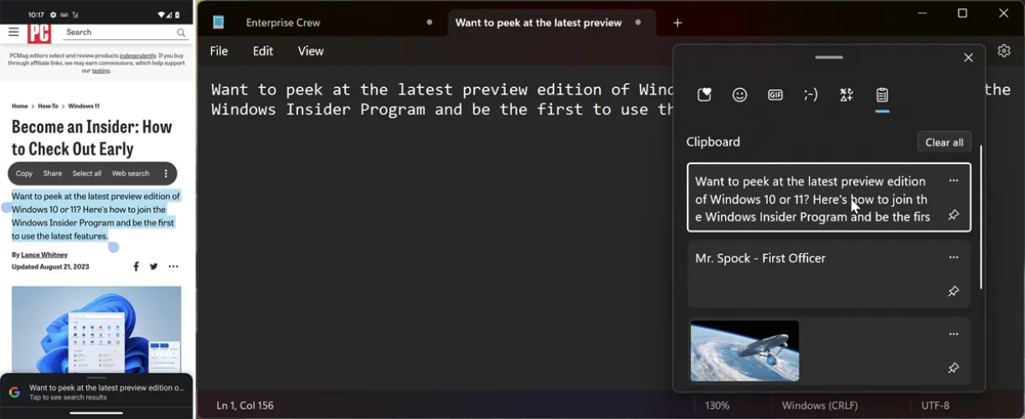Click the Clear all button
1025x419 pixels.
pos(944,142)
